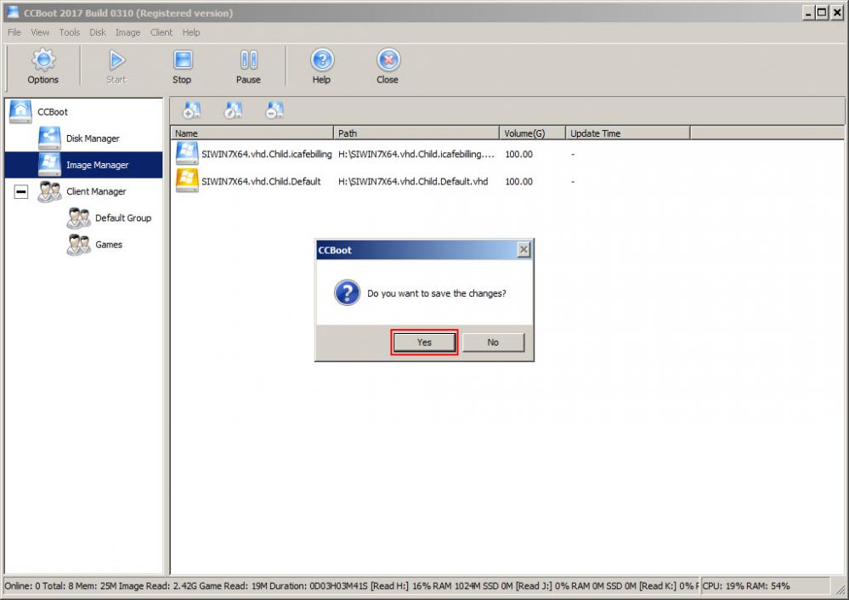The image size is (849, 600).
Task: Click the add image icon
Action: 192,110
